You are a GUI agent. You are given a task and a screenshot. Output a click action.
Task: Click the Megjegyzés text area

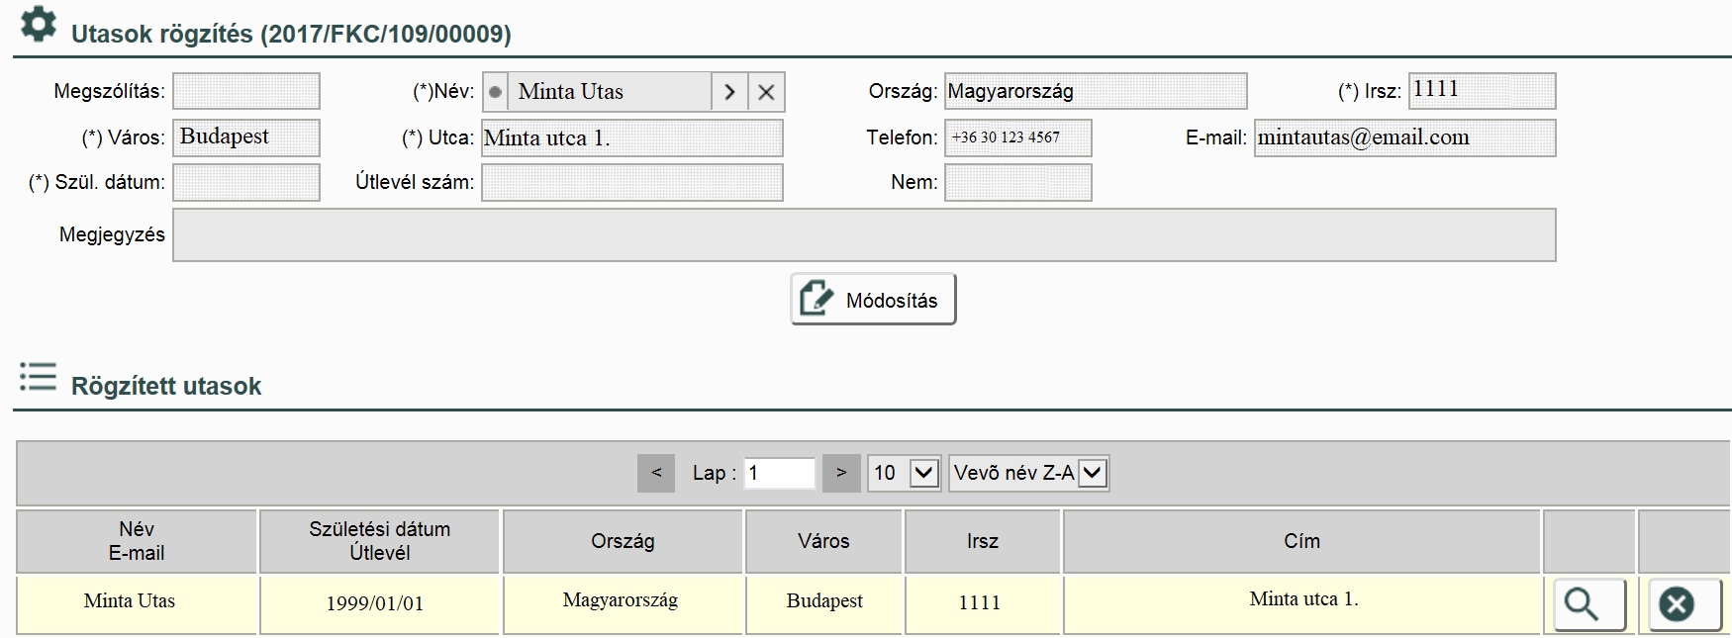point(863,235)
